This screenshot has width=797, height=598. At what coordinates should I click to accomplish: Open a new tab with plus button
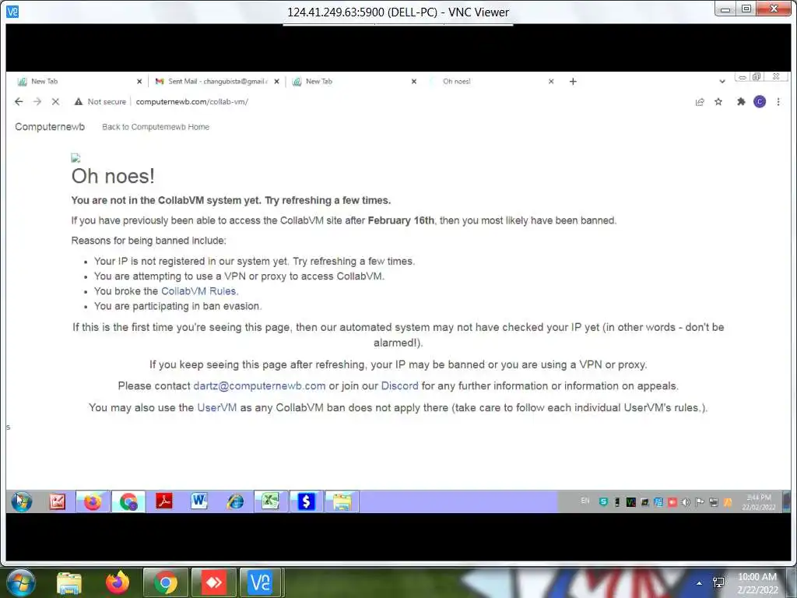573,81
